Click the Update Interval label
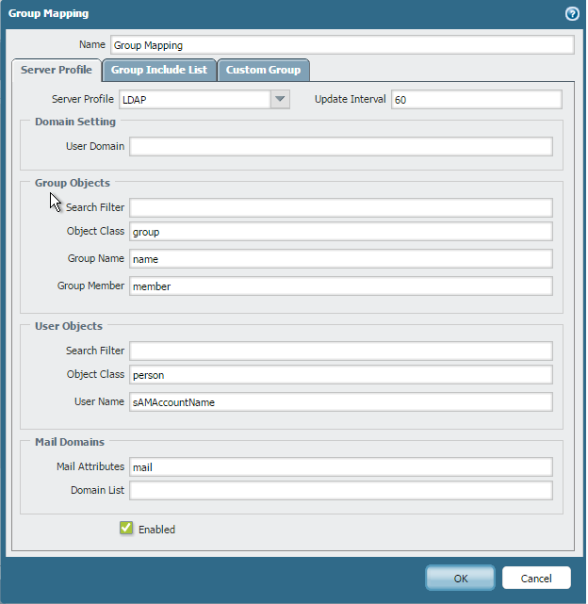Screen dimensions: 588x604 (350, 99)
